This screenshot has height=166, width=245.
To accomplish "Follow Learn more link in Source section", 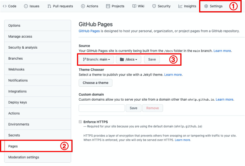I will click(x=222, y=51).
